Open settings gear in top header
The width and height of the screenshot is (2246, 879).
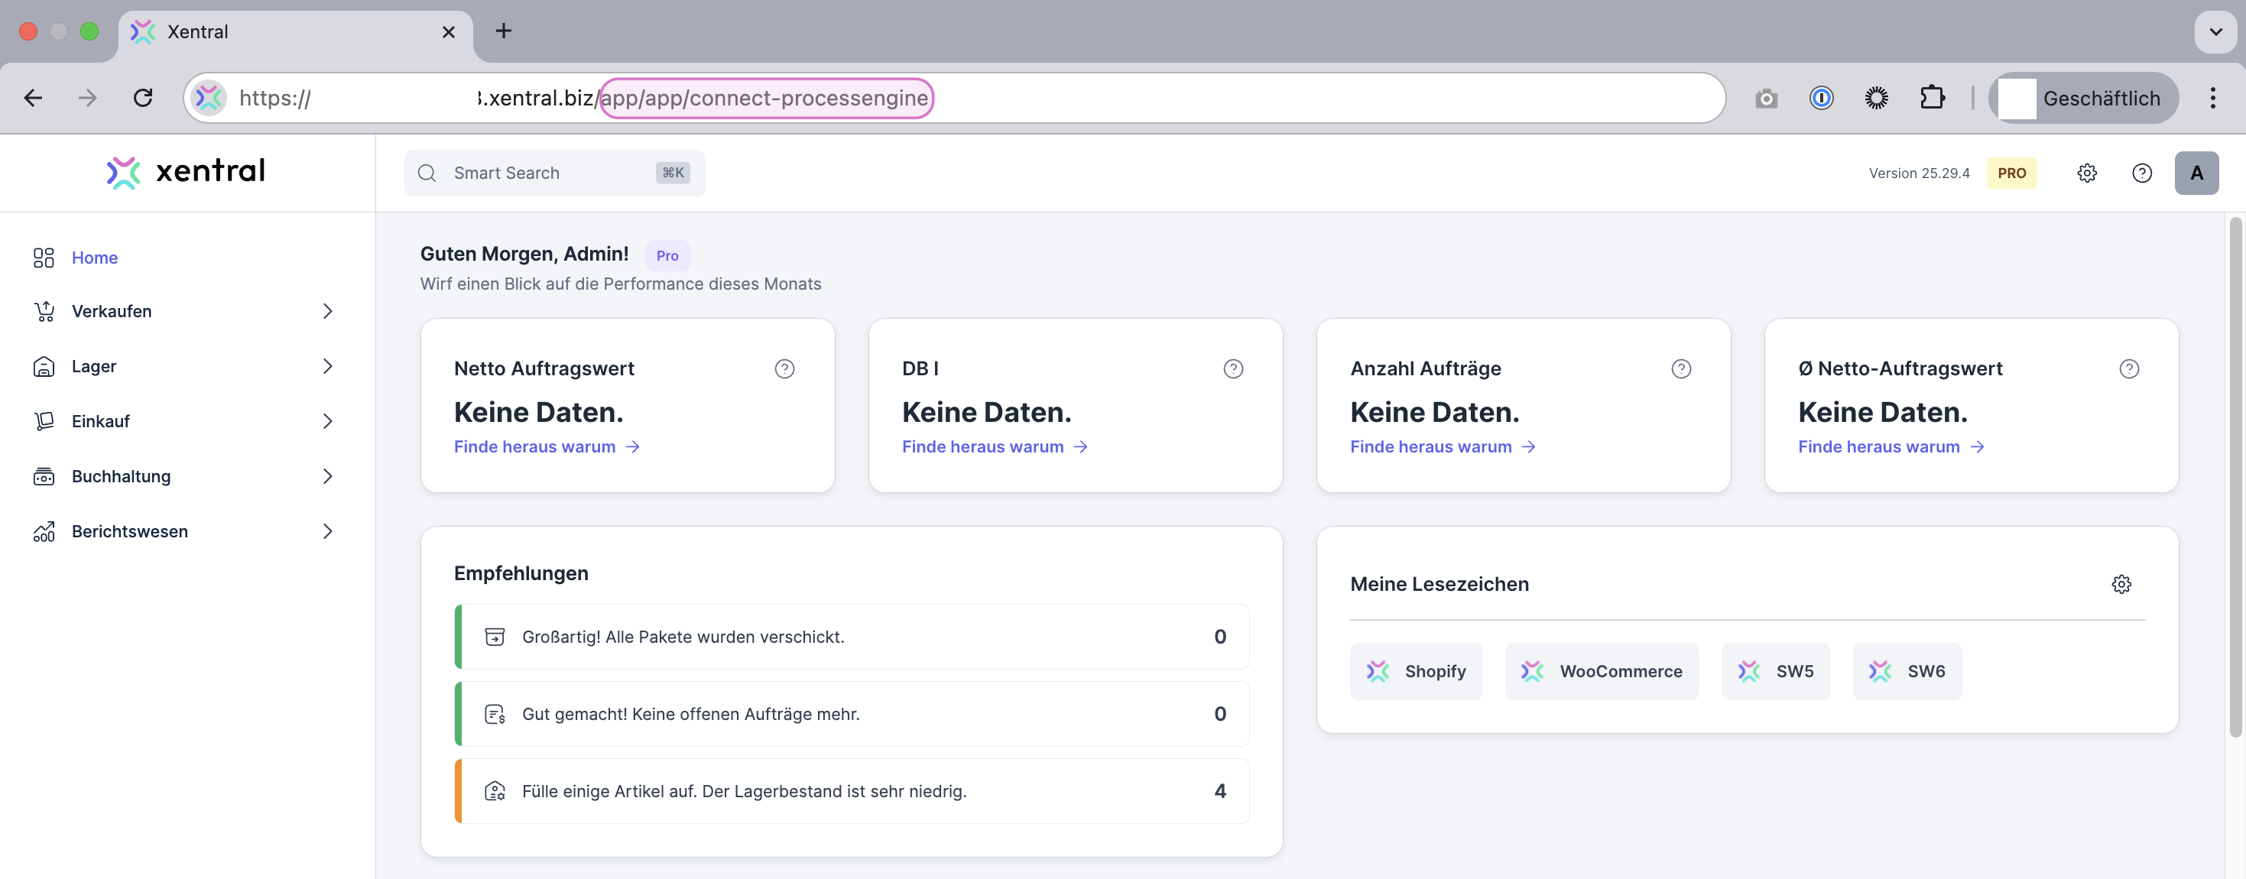click(2086, 173)
